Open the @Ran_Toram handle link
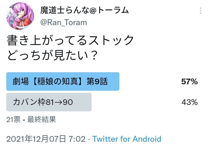 (64, 23)
